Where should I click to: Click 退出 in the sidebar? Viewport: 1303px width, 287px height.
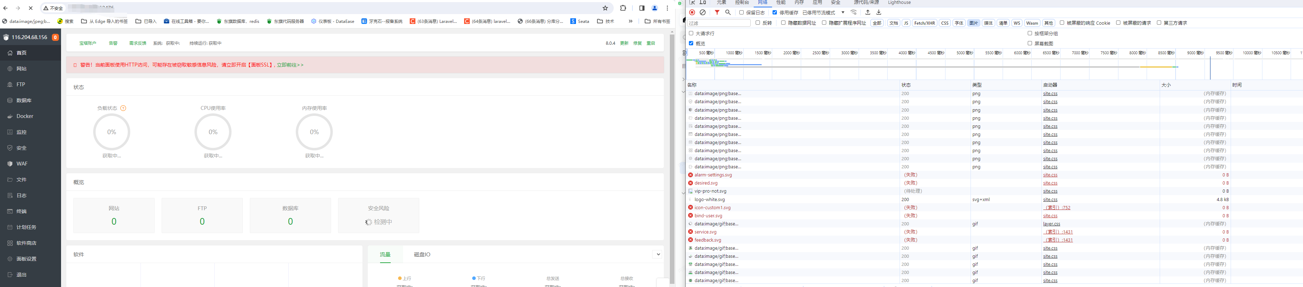30,275
